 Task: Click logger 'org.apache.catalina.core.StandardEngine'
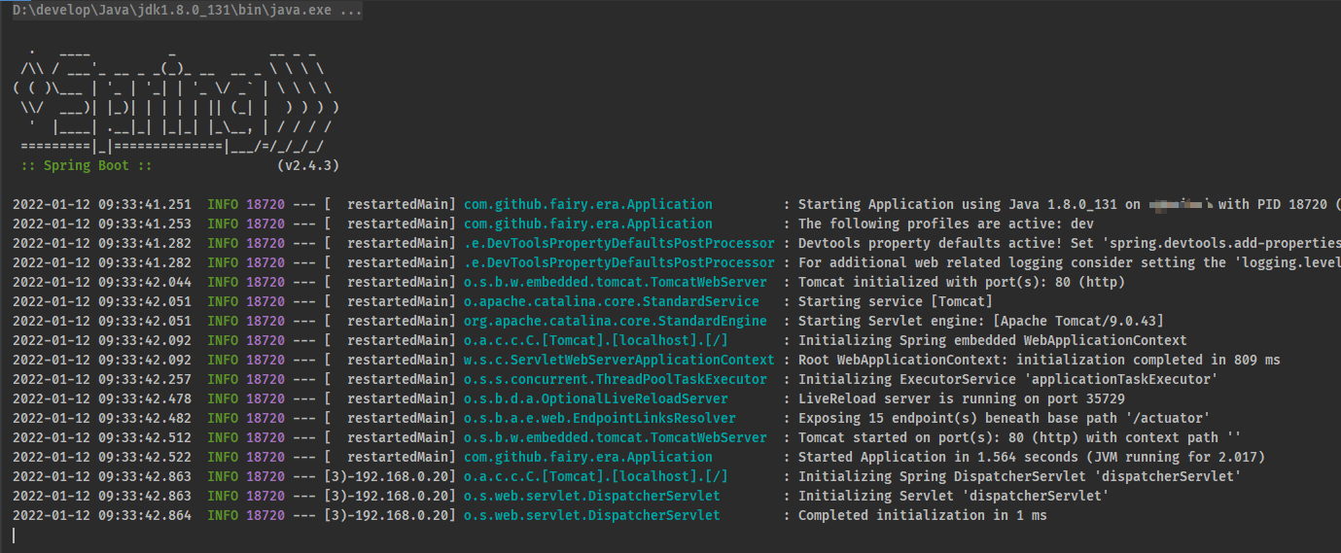(615, 321)
